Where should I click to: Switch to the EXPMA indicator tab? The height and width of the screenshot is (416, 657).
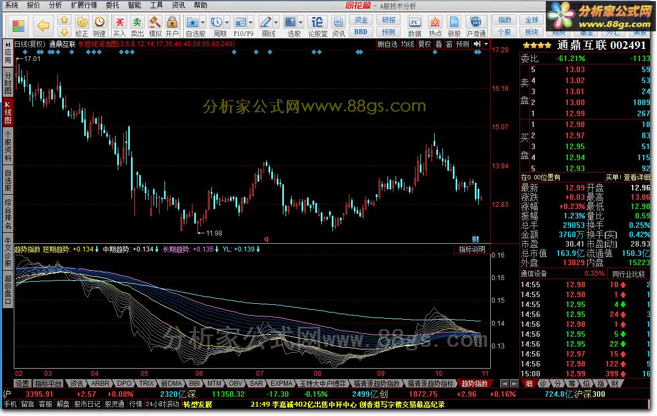(x=281, y=384)
